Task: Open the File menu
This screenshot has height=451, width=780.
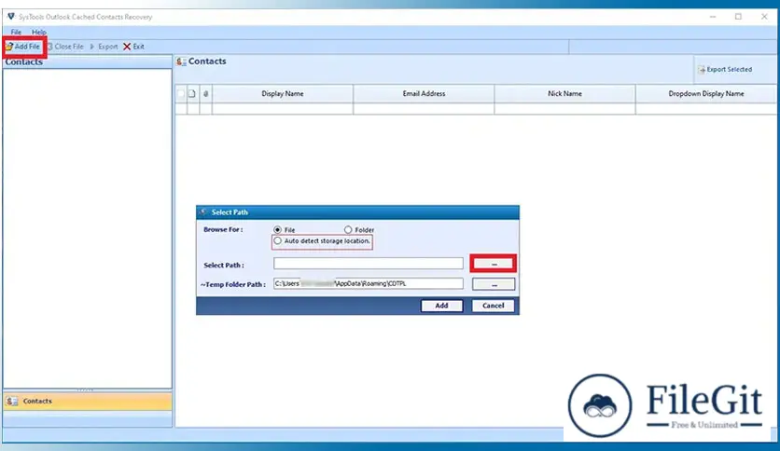Action: (x=16, y=32)
